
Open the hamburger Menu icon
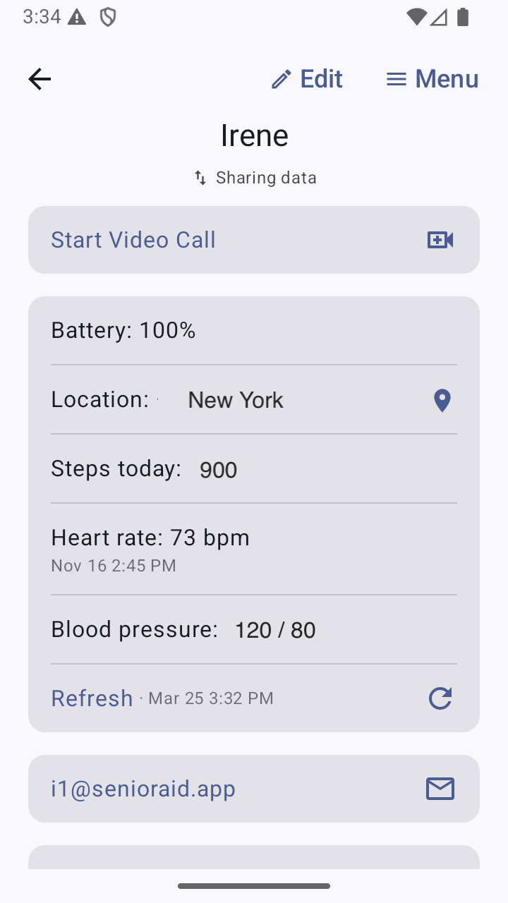(397, 79)
